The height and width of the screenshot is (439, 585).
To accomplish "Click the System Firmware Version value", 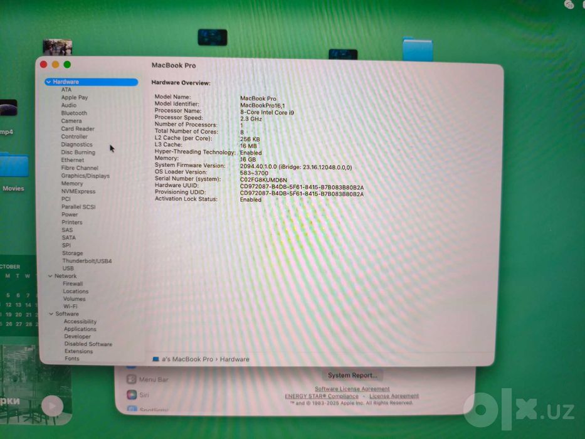I will [x=296, y=167].
